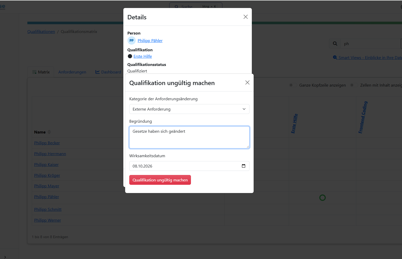Close the Details dialog
This screenshot has height=259, width=402.
tap(246, 17)
